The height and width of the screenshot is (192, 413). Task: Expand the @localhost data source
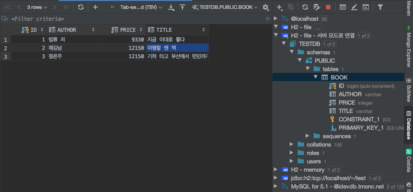(x=276, y=19)
